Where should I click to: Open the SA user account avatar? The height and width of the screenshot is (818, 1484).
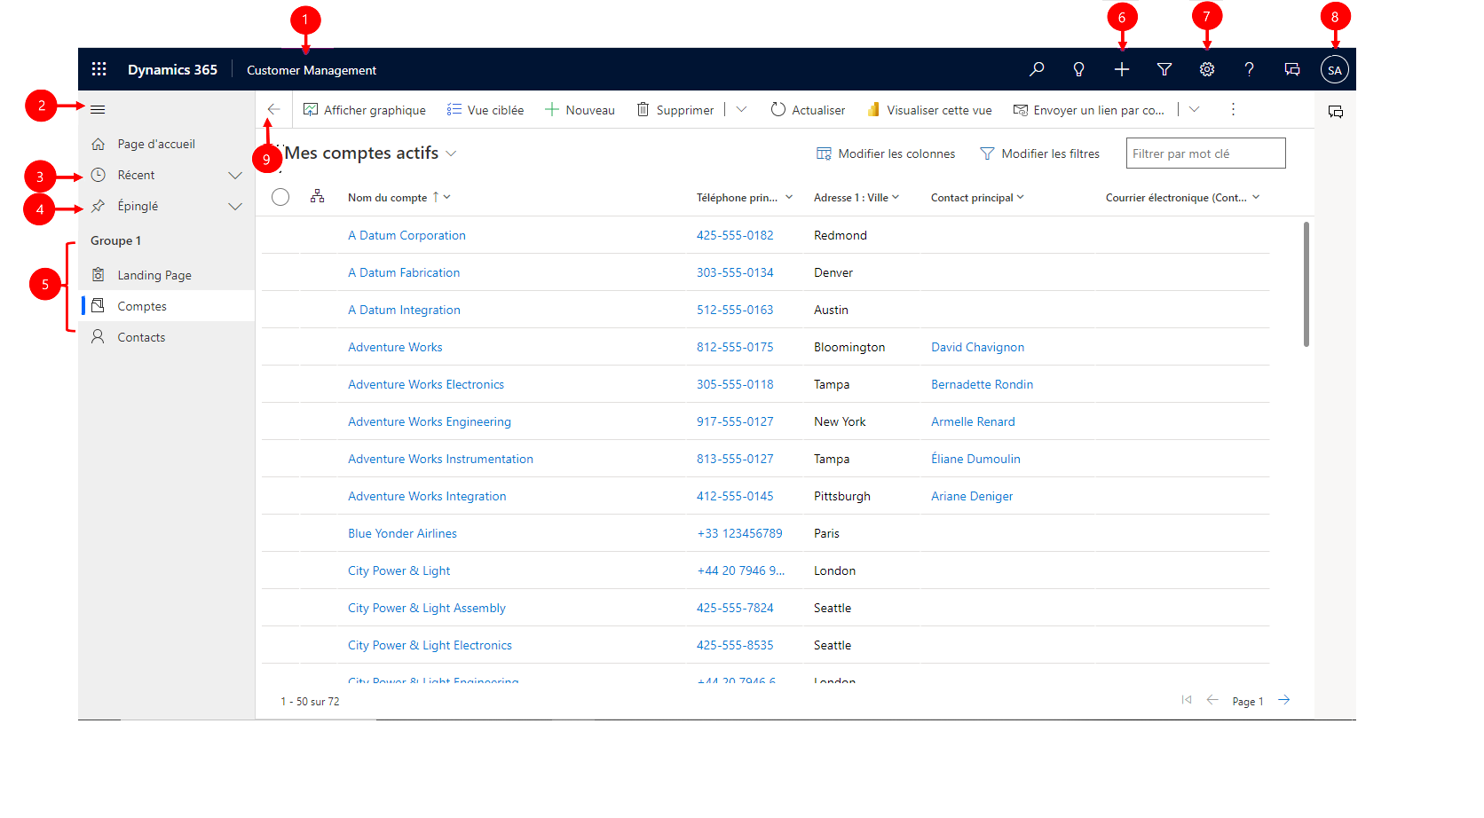pyautogui.click(x=1335, y=69)
